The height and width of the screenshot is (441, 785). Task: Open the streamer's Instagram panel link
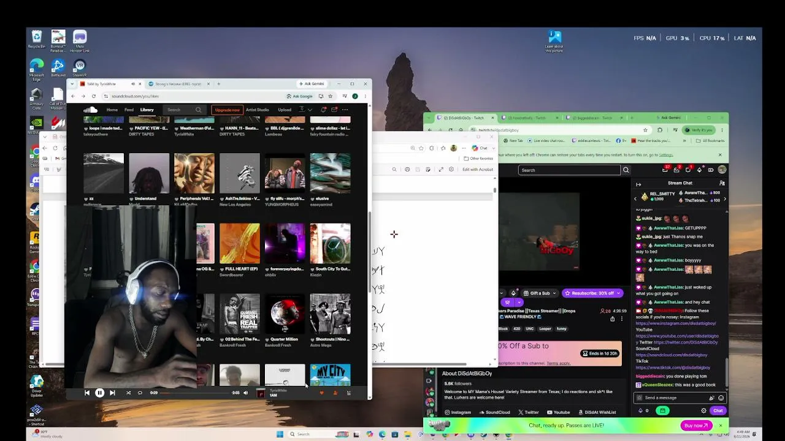click(458, 413)
